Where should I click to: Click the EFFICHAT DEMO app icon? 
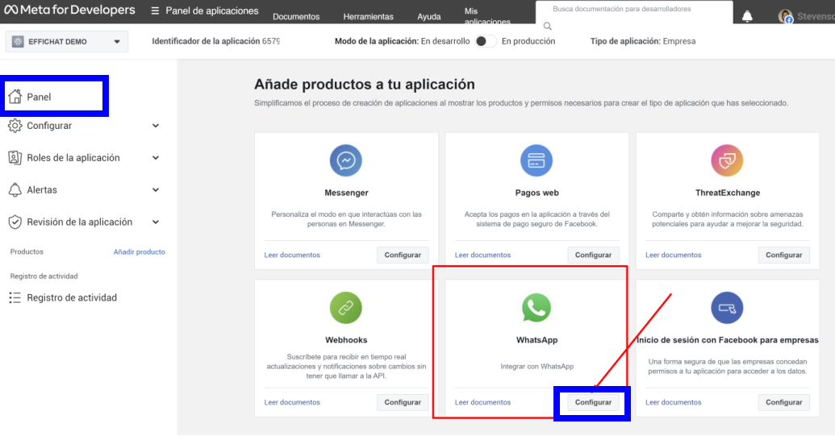point(18,41)
